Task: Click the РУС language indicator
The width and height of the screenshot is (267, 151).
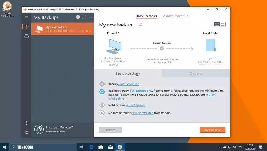Action: point(240,147)
